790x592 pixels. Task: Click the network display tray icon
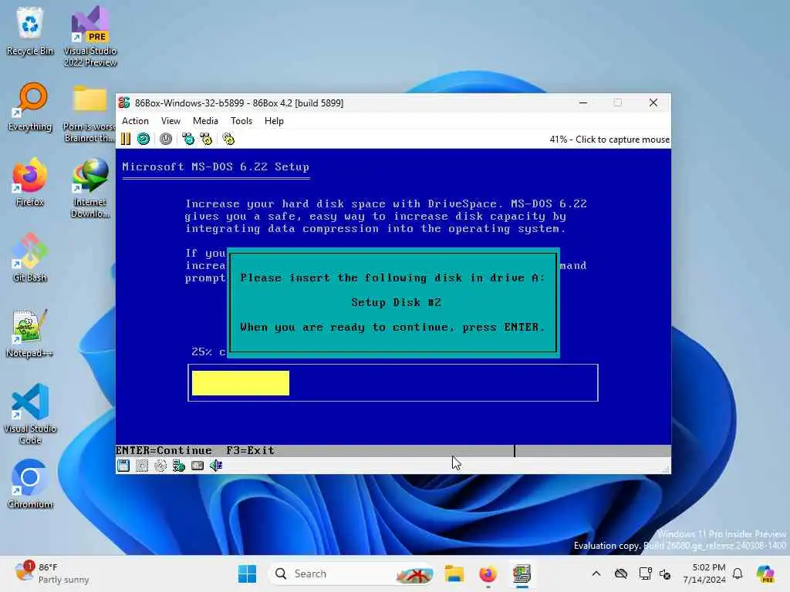click(645, 573)
